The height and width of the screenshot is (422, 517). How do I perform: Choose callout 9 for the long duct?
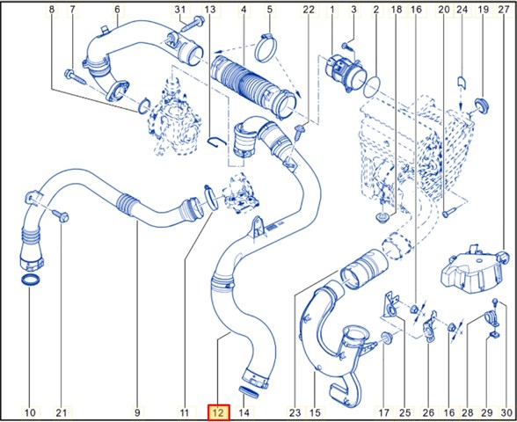(x=137, y=412)
